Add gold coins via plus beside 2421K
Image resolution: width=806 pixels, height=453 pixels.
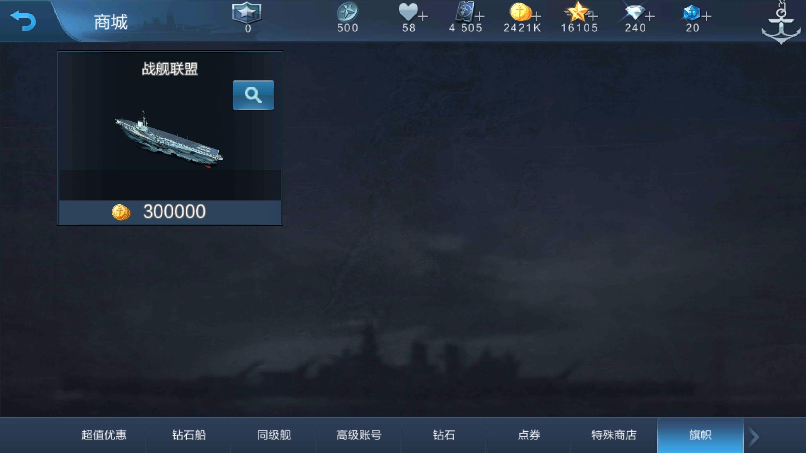pos(536,16)
